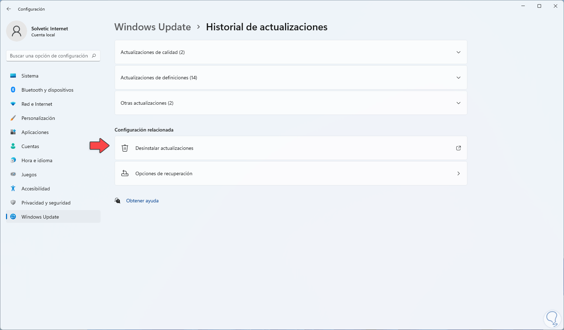The image size is (564, 330).
Task: Click Otras actualizaciones (2) label
Action: [147, 103]
